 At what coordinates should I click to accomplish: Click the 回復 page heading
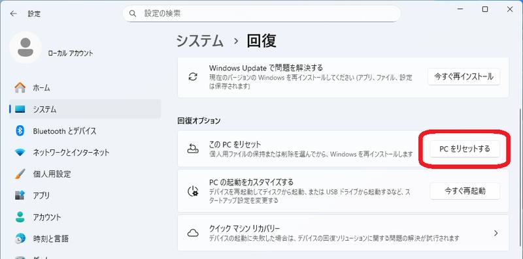pos(261,41)
